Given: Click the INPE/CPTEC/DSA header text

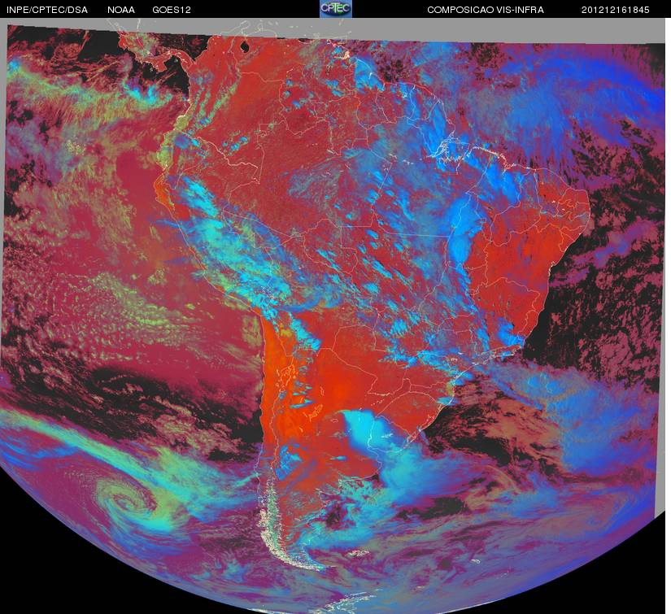Looking at the screenshot, I should coord(47,10).
